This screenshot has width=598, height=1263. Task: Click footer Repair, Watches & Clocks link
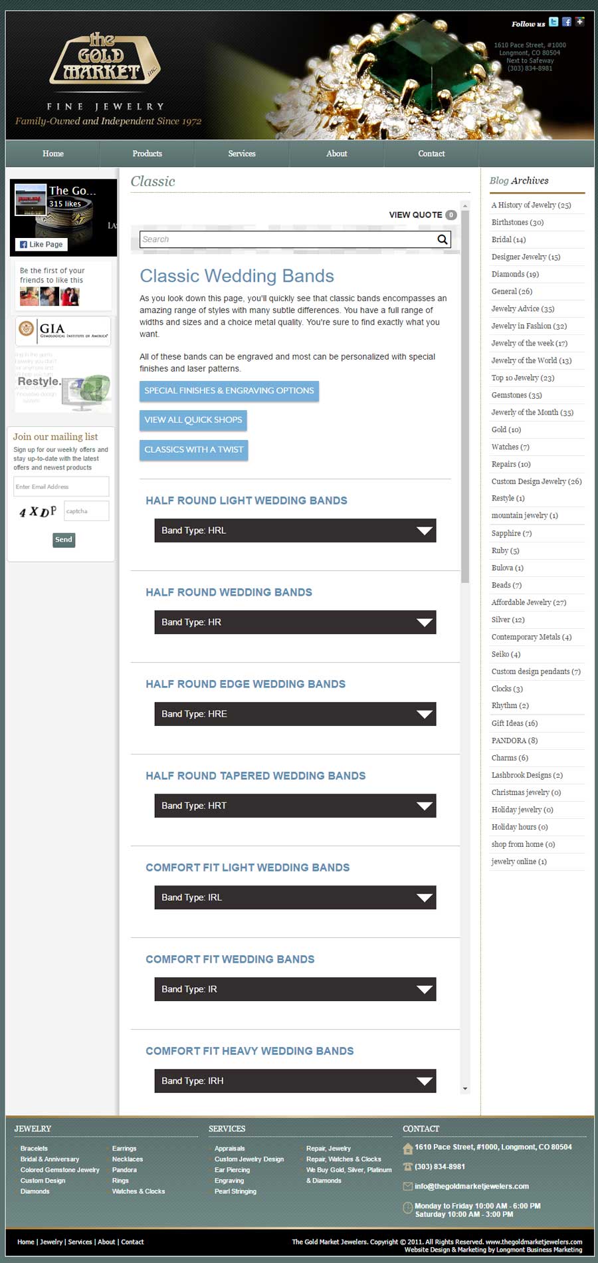coord(344,1159)
